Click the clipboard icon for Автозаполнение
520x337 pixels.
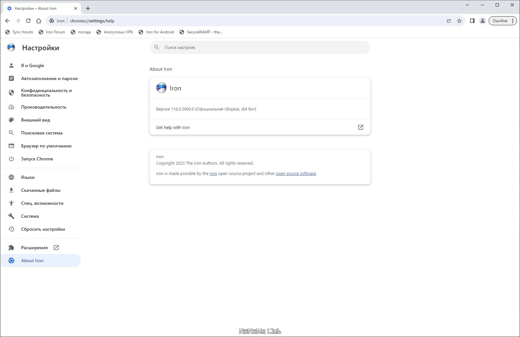pos(11,78)
